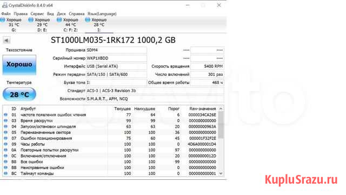346x195 pixels.
Task: Click the Raw-значения column header
Action: pyautogui.click(x=203, y=109)
